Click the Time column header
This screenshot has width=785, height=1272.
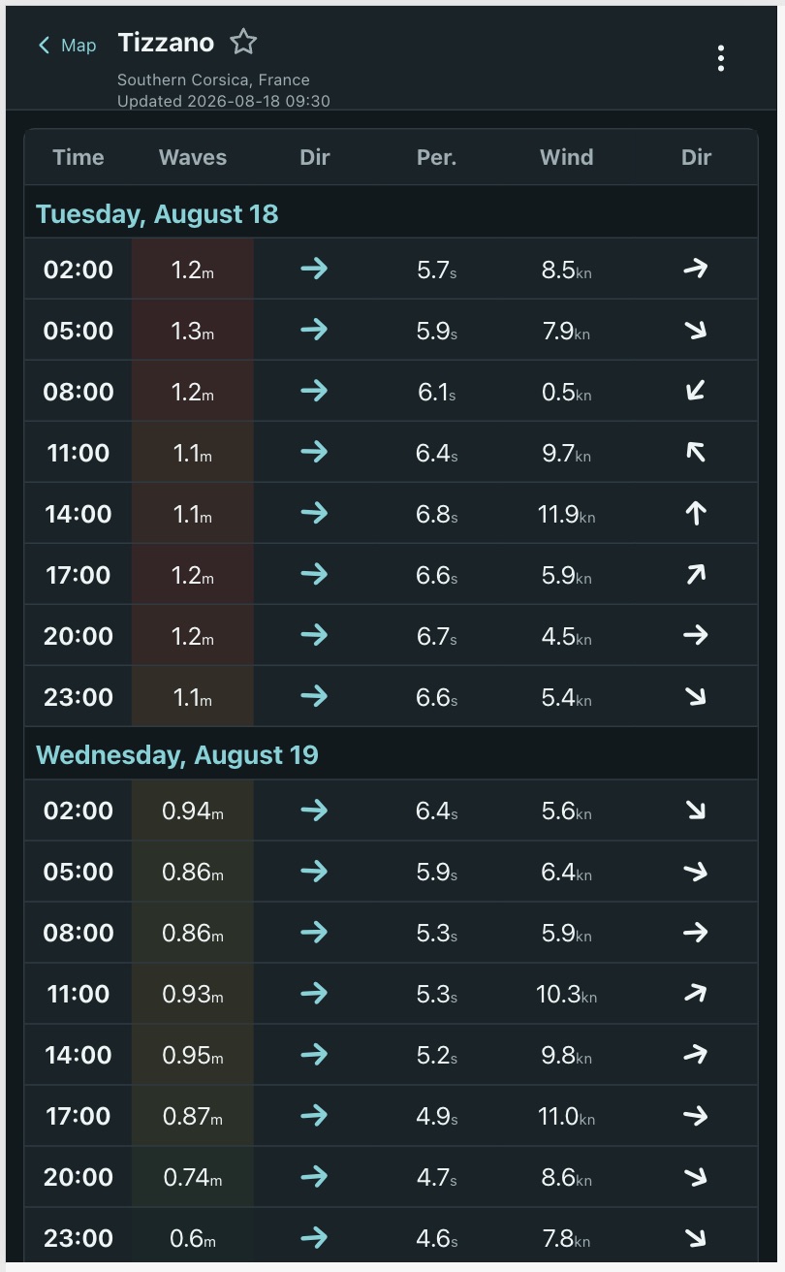(x=78, y=157)
